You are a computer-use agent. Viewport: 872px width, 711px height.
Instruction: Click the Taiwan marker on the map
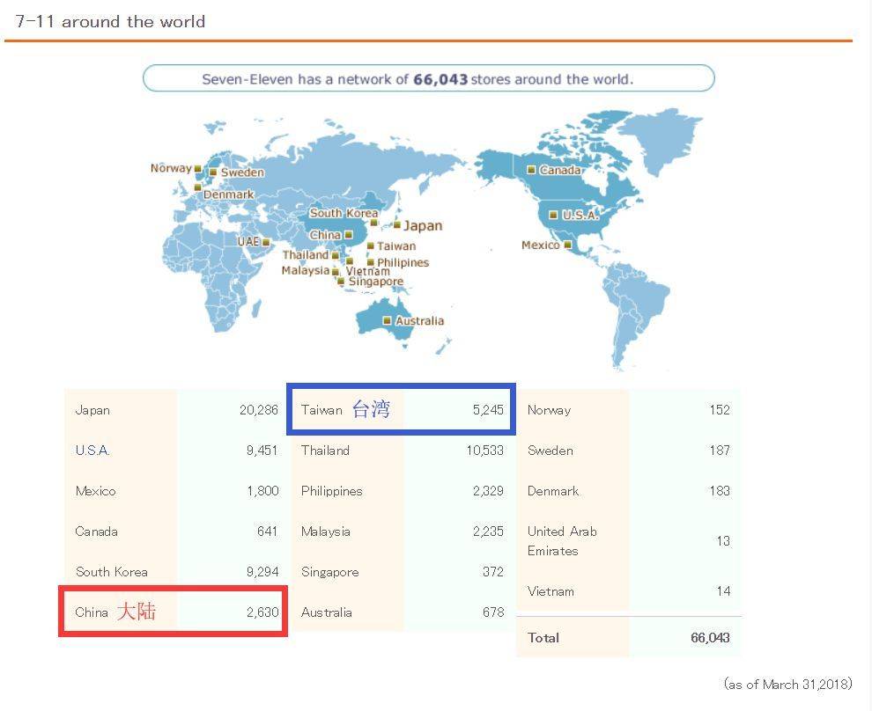[x=370, y=246]
